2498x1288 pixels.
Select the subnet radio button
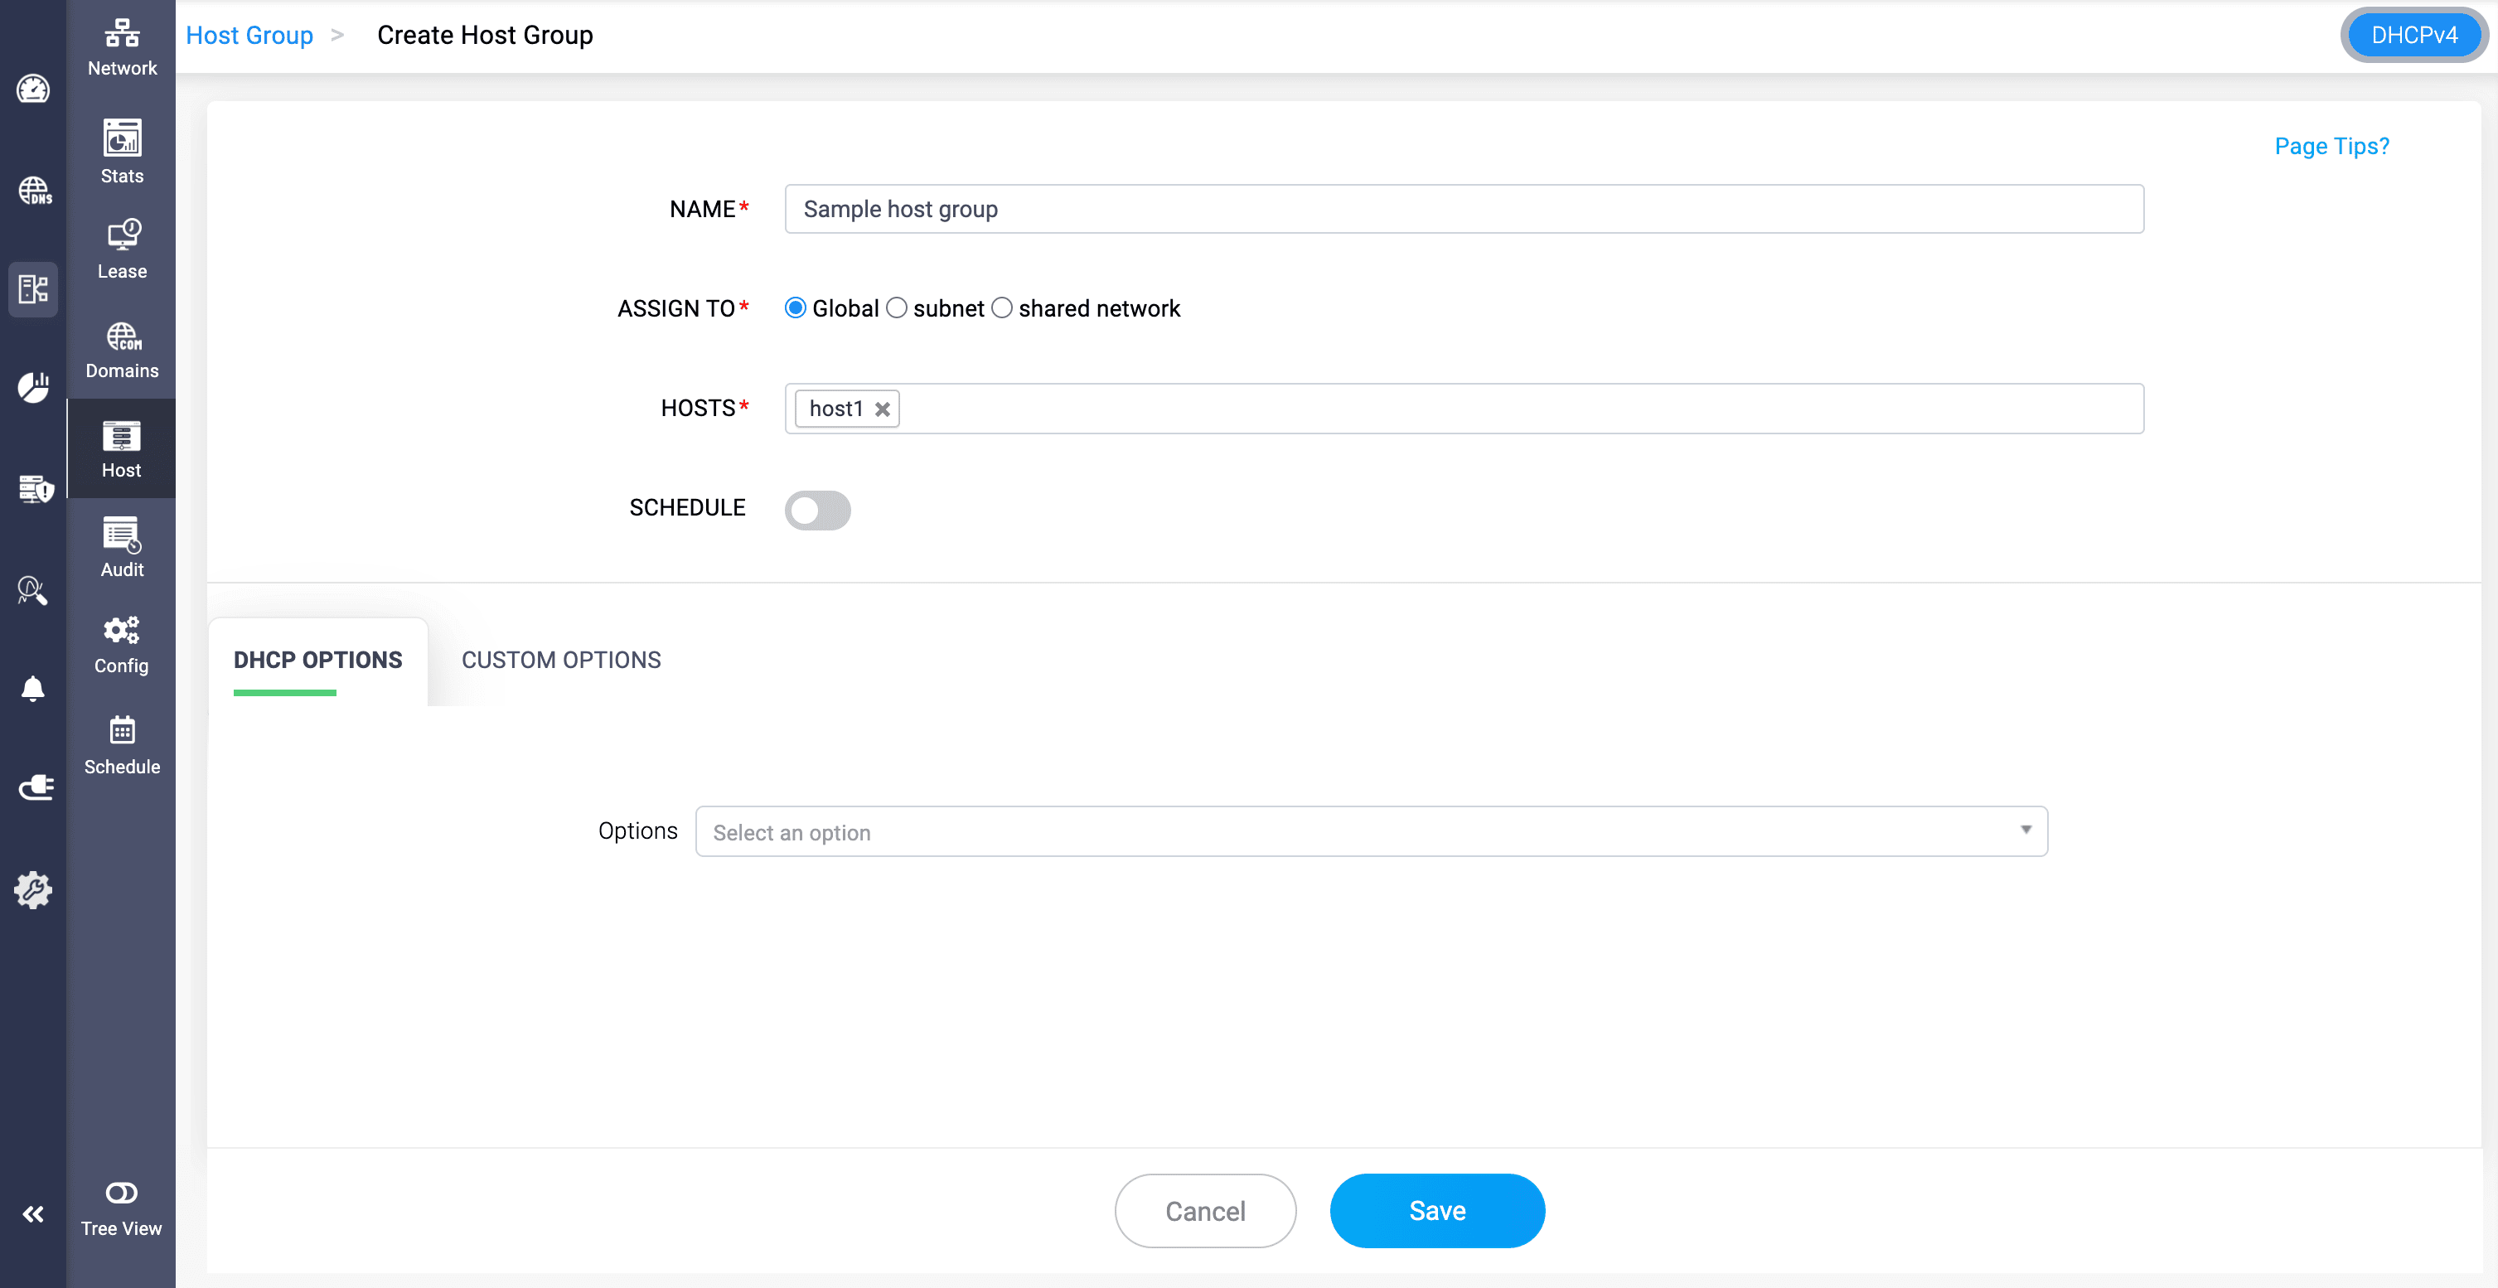(x=896, y=308)
